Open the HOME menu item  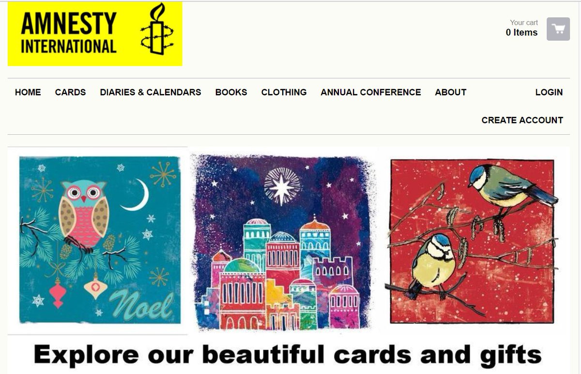coord(28,92)
